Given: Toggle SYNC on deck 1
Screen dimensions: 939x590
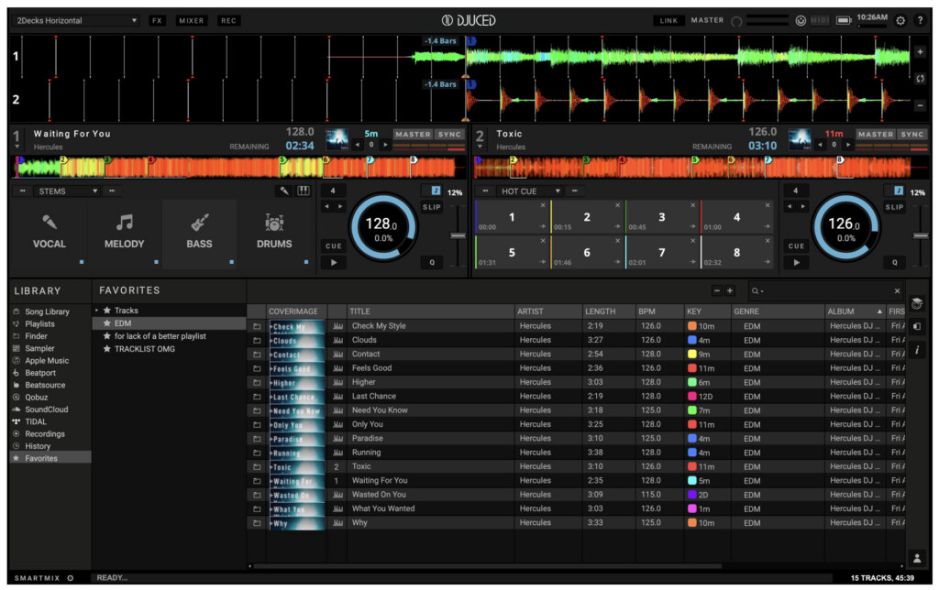Looking at the screenshot, I should 449,134.
